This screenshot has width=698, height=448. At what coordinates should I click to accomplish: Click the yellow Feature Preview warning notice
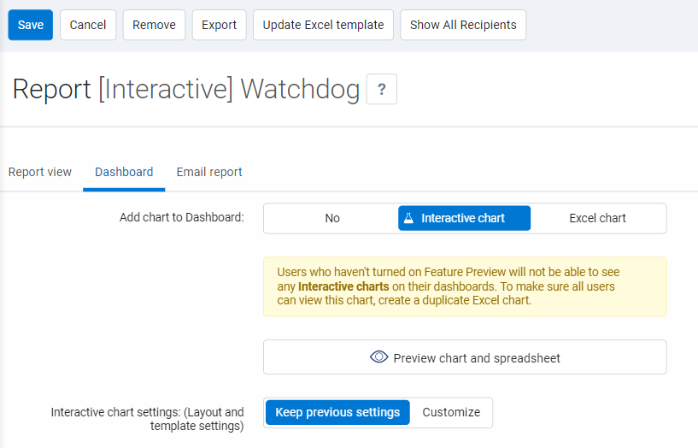[x=465, y=286]
